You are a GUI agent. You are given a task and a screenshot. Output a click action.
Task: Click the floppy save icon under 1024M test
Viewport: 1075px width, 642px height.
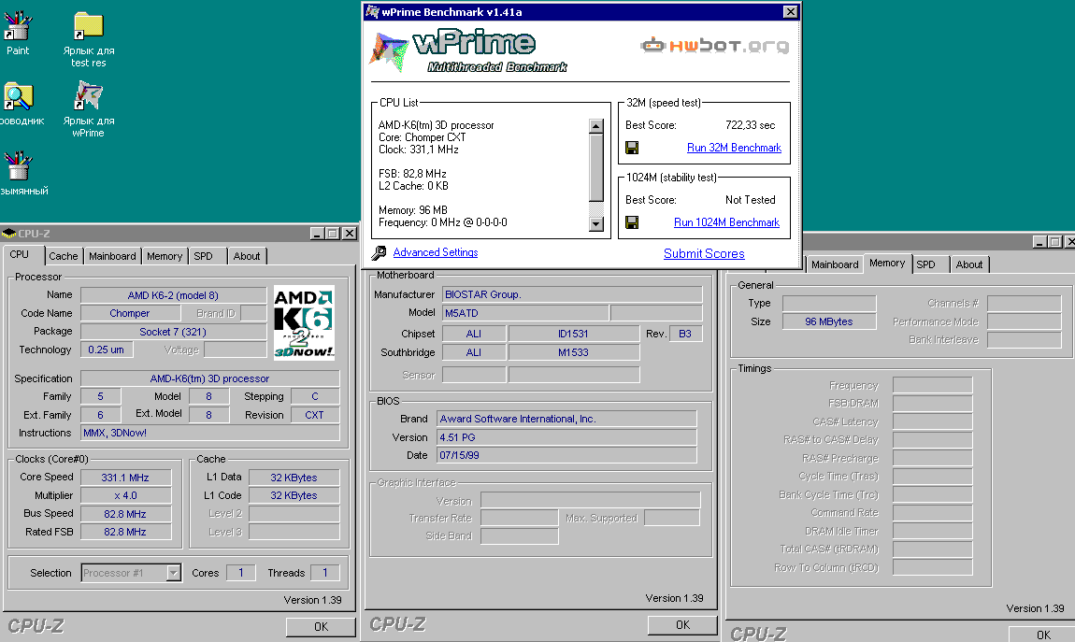point(632,222)
